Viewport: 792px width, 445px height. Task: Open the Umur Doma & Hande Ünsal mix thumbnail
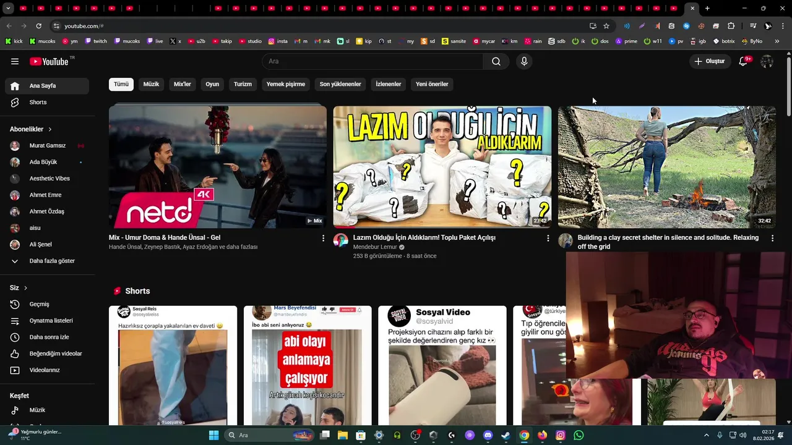218,167
